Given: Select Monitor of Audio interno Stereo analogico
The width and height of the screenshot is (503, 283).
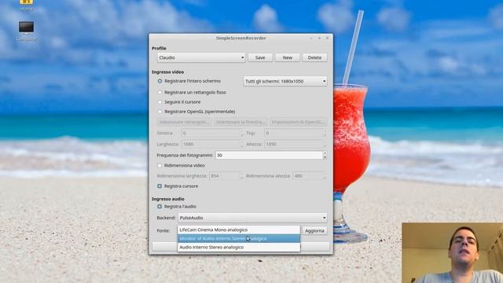Looking at the screenshot, I should 239,238.
